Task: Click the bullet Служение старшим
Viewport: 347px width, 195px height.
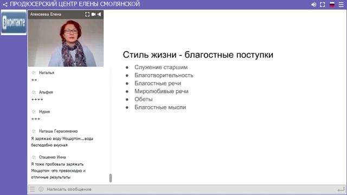Action: pyautogui.click(x=161, y=67)
